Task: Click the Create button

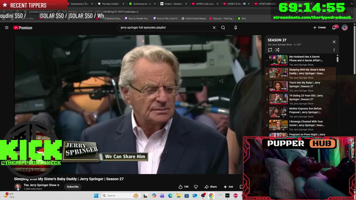Action: click(319, 27)
